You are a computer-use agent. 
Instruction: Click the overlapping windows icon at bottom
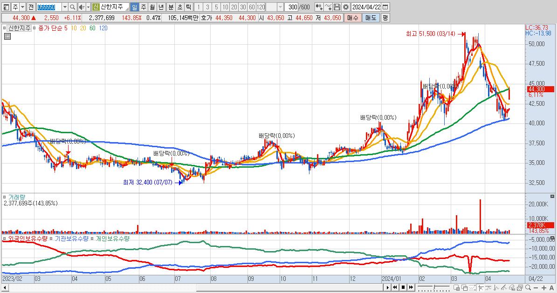click(464, 287)
